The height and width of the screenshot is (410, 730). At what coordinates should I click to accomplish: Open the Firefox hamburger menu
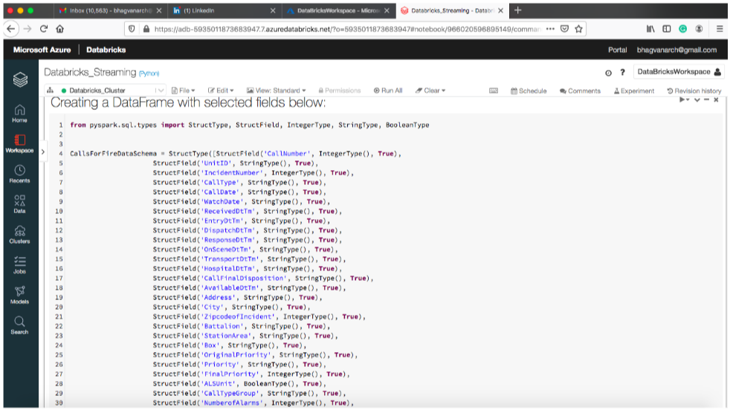pos(720,29)
